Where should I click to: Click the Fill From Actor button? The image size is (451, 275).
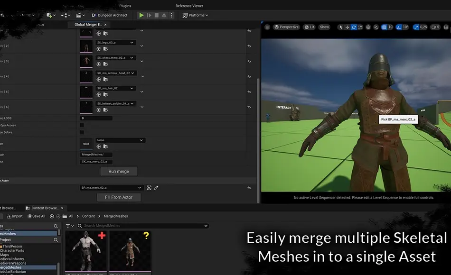119,197
